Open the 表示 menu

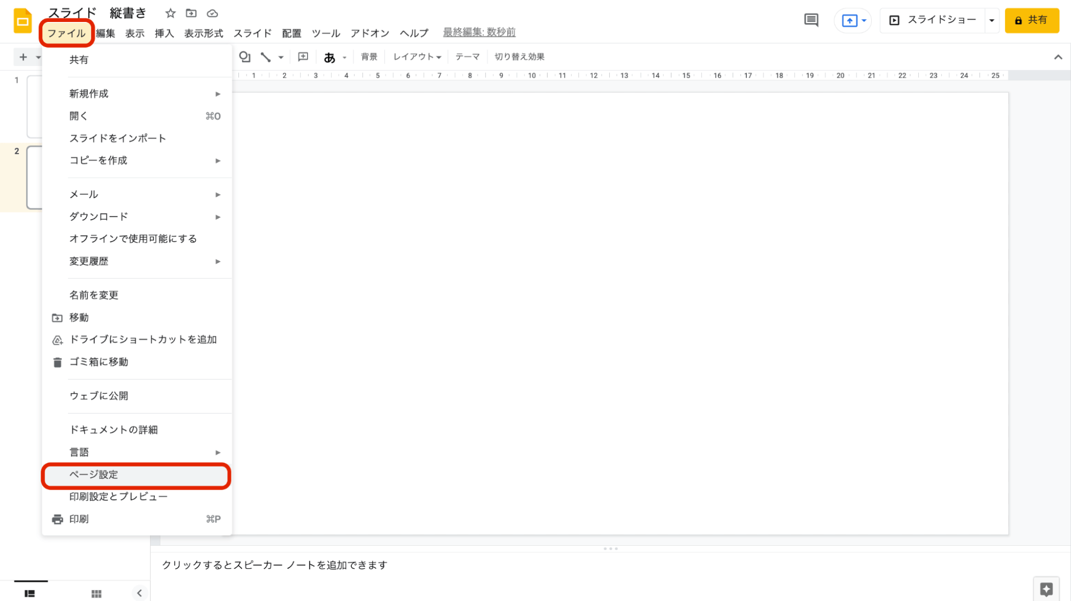click(135, 33)
